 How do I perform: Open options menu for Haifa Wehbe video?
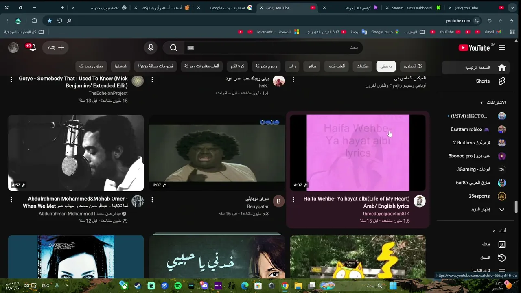(x=293, y=199)
